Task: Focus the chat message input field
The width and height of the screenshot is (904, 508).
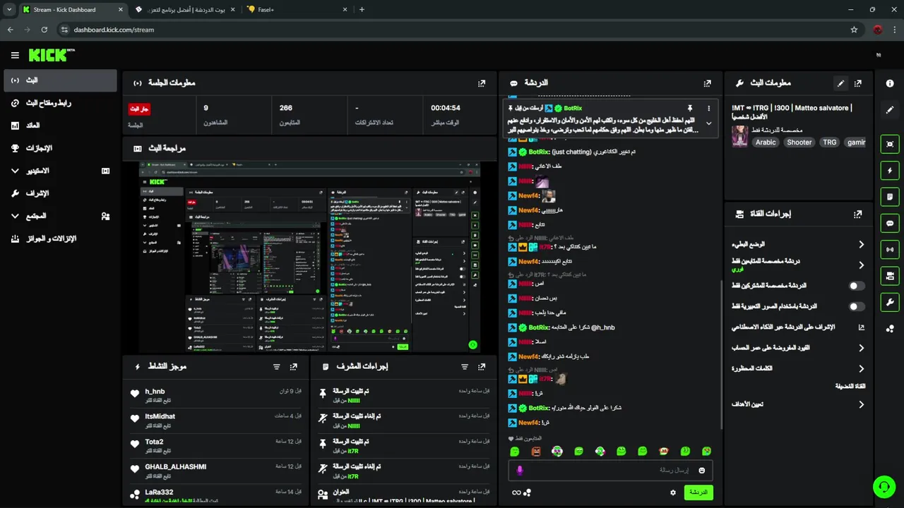Action: 610,471
